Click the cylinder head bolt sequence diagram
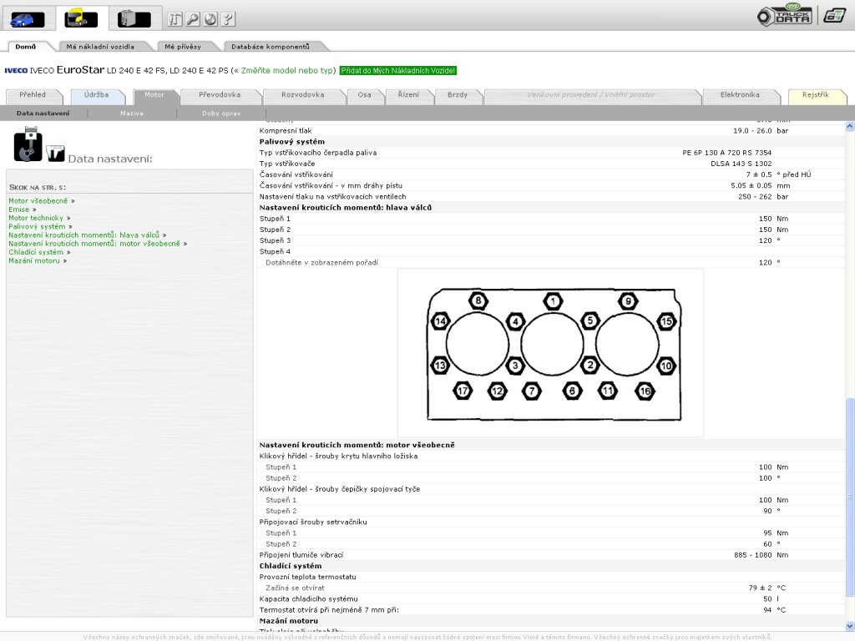The height and width of the screenshot is (641, 855). pyautogui.click(x=551, y=353)
